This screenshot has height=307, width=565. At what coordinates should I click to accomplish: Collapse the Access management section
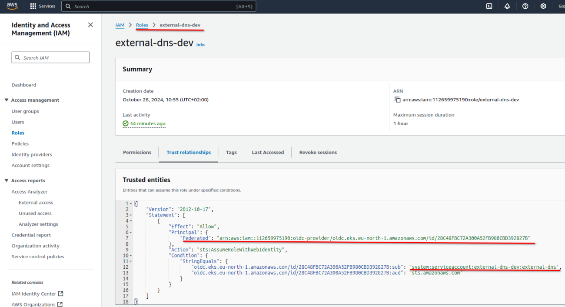coord(7,100)
